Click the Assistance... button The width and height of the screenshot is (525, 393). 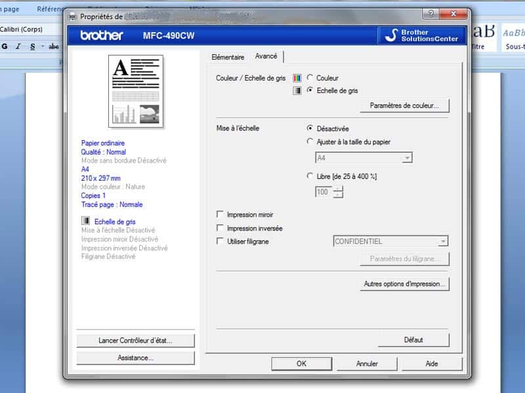point(136,358)
